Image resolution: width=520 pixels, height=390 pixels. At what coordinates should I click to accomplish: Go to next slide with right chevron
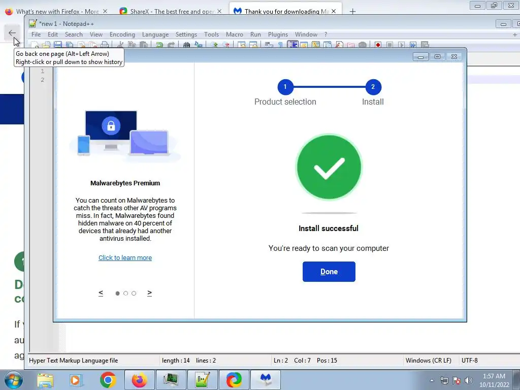point(150,293)
